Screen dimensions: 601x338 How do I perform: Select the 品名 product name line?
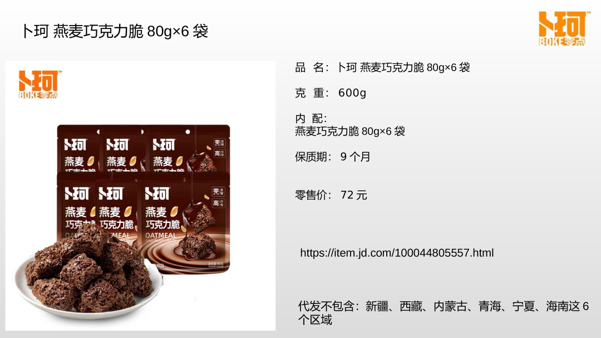click(382, 68)
